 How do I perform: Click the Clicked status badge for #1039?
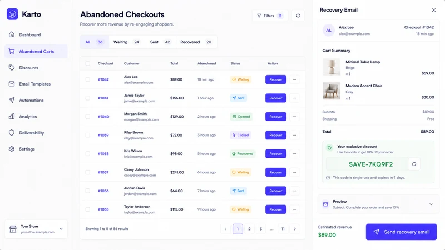pyautogui.click(x=241, y=135)
